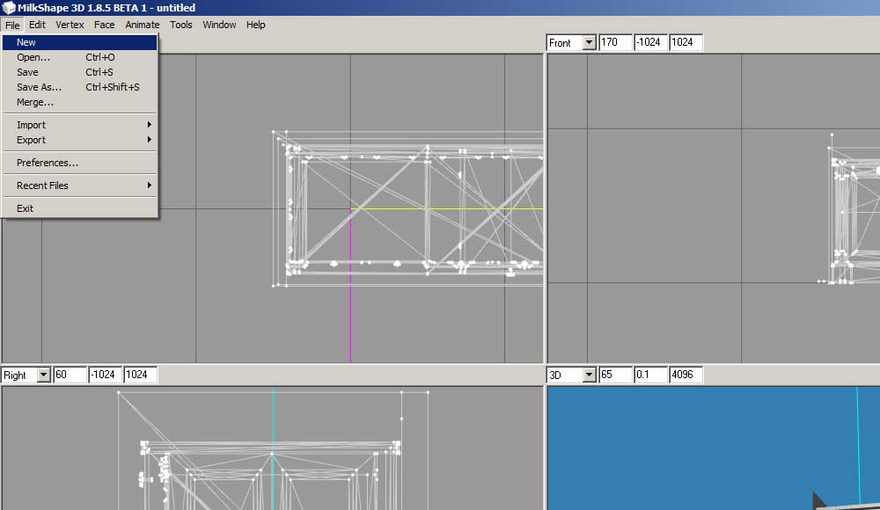Click the 4096 field in 3D viewport
880x510 pixels.
coord(686,375)
